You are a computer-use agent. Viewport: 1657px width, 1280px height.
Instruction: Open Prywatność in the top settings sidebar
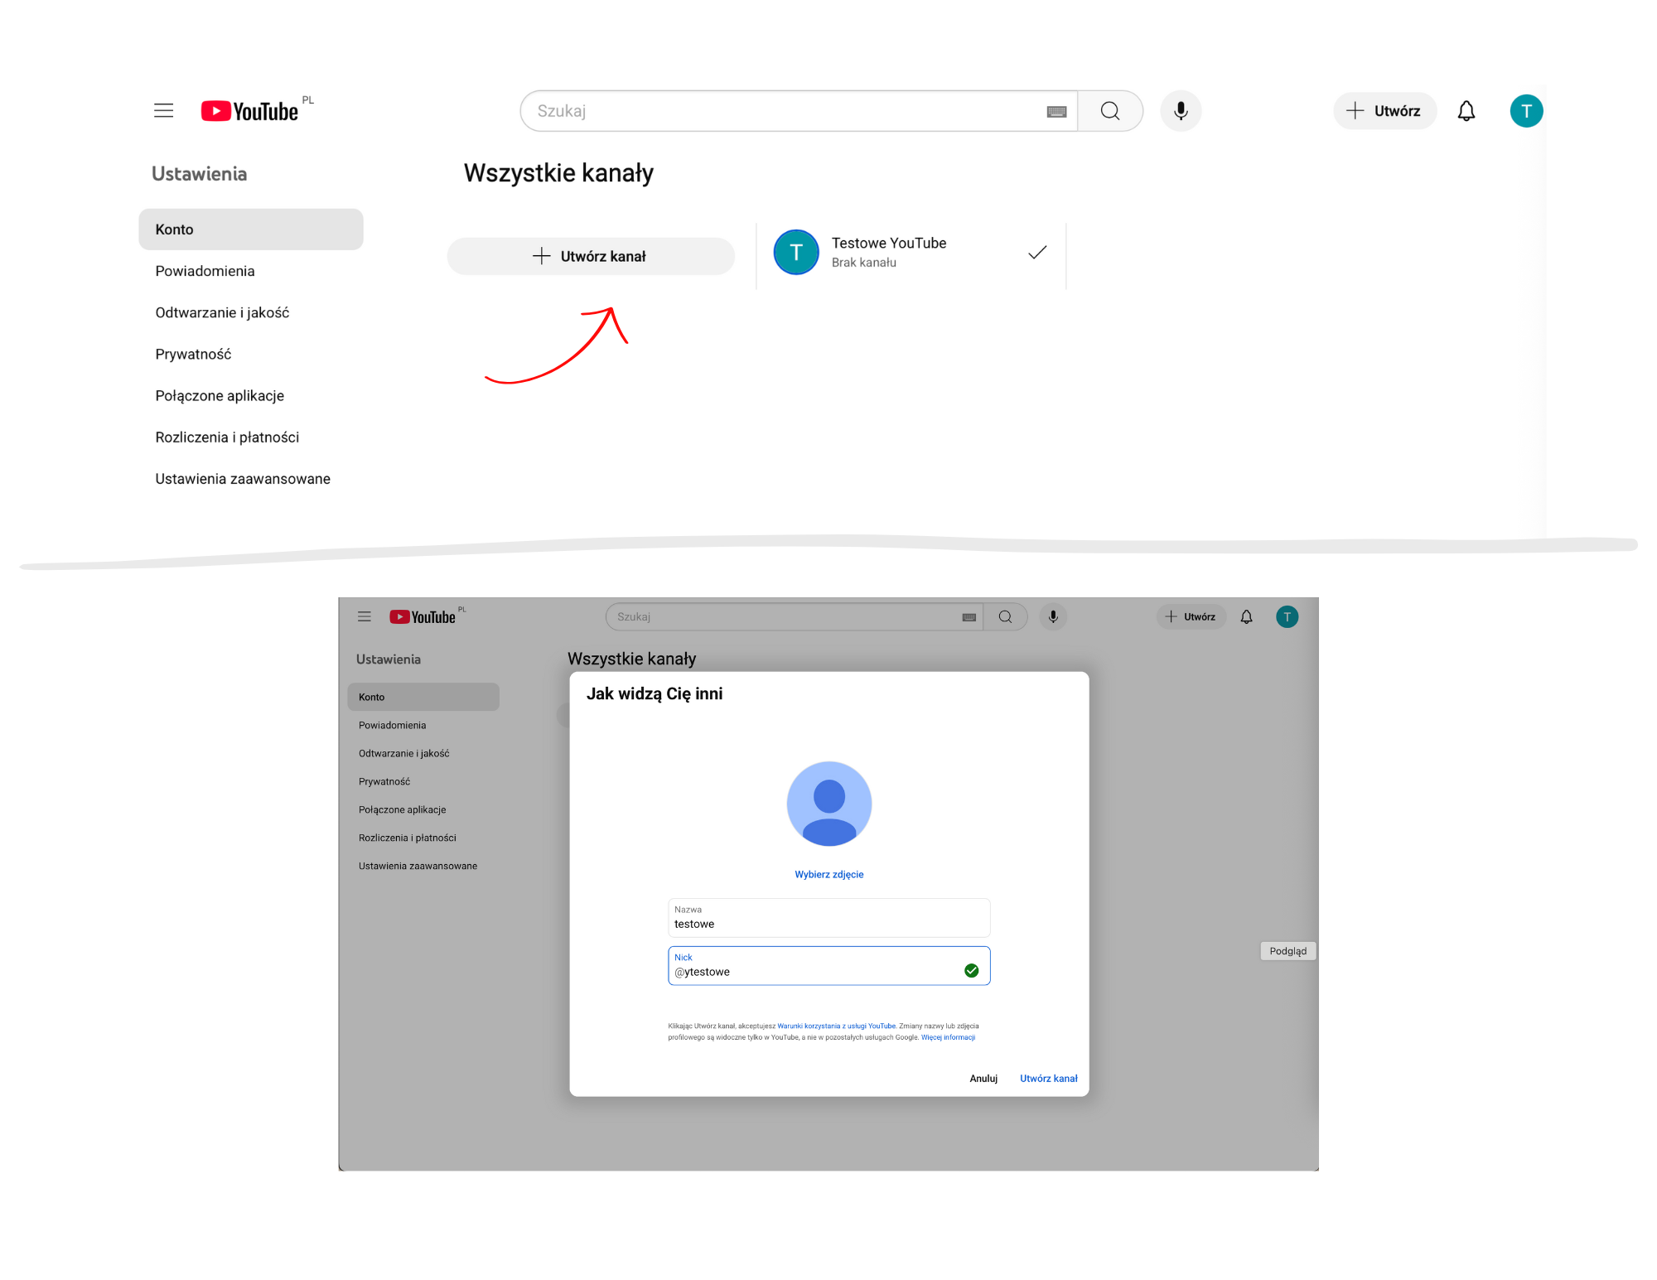pyautogui.click(x=193, y=354)
